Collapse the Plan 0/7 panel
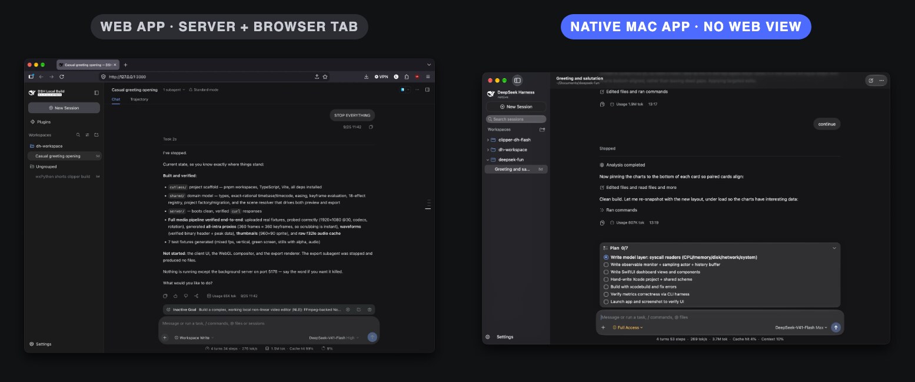 834,248
